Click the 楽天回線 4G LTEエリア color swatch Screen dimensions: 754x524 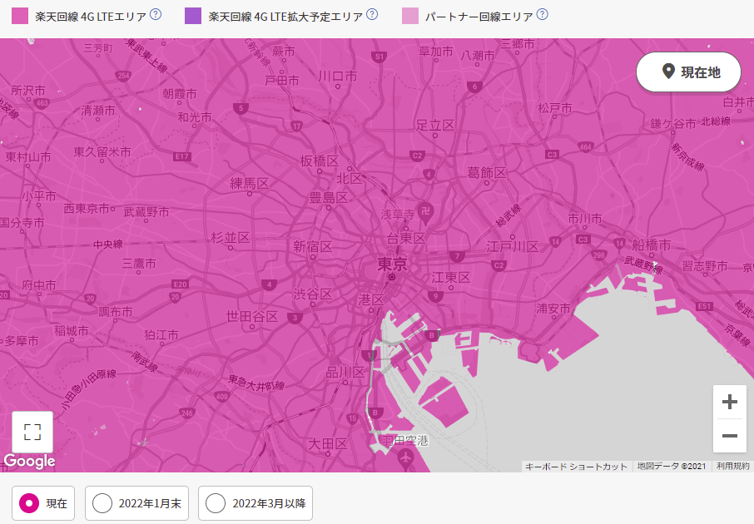point(19,16)
